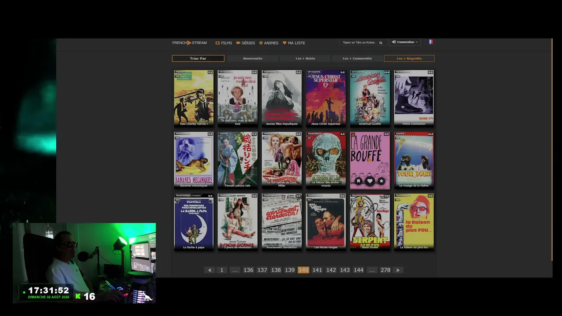Click current page 140
This screenshot has width=562, height=316.
303,270
